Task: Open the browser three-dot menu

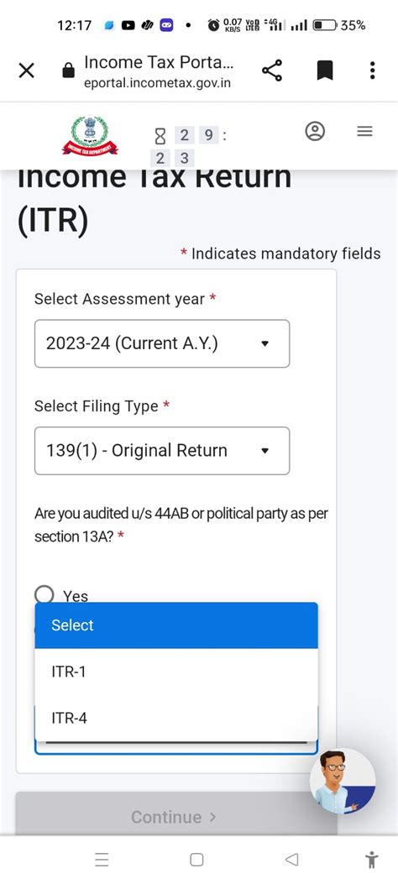Action: pos(372,71)
